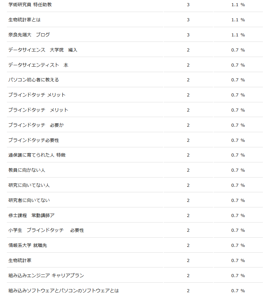Select the パソコン初心者に教える keyword

[x=34, y=80]
